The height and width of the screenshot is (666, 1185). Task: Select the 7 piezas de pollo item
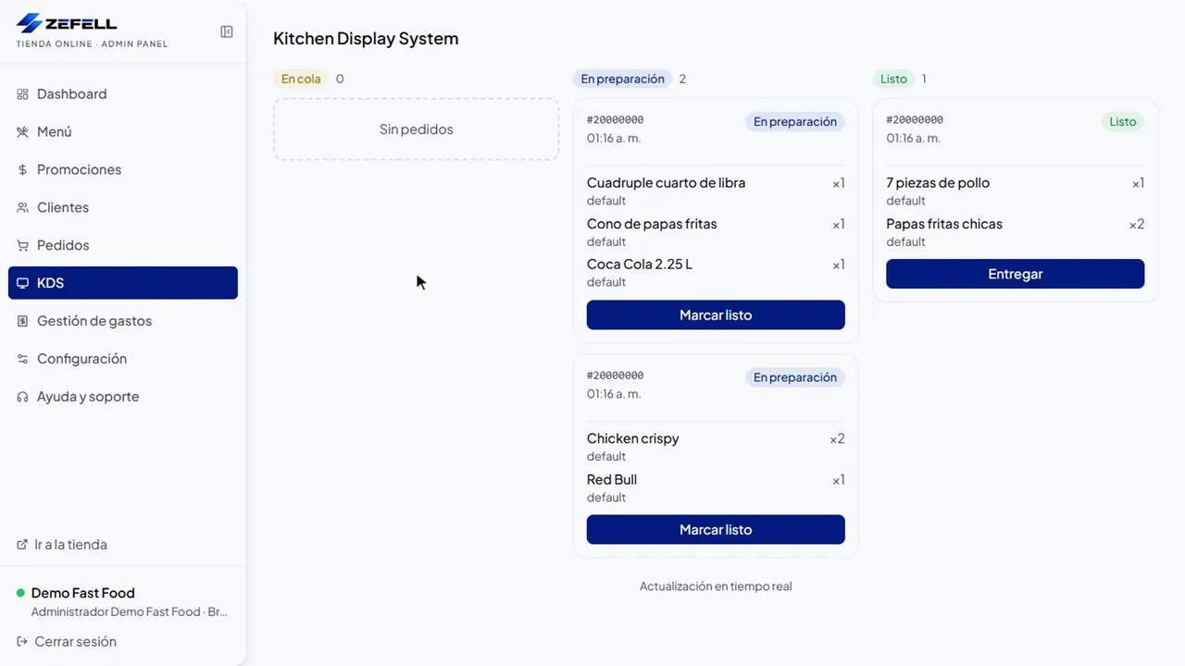[x=938, y=183]
